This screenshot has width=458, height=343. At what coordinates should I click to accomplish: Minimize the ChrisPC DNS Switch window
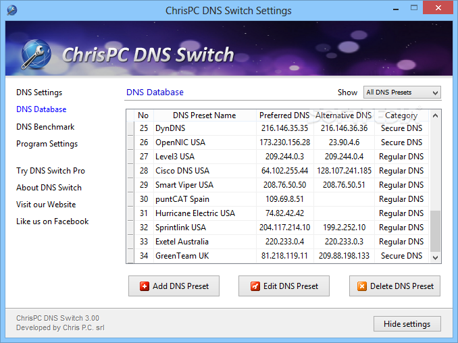click(396, 9)
